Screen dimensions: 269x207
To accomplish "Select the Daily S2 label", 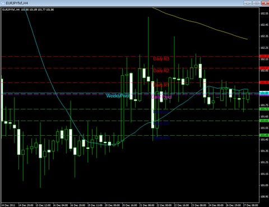I will (161, 123).
